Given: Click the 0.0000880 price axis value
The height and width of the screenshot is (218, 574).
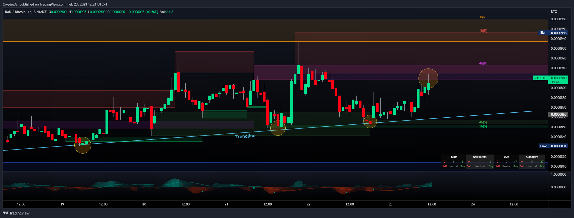Looking at the screenshot, I should point(558,98).
